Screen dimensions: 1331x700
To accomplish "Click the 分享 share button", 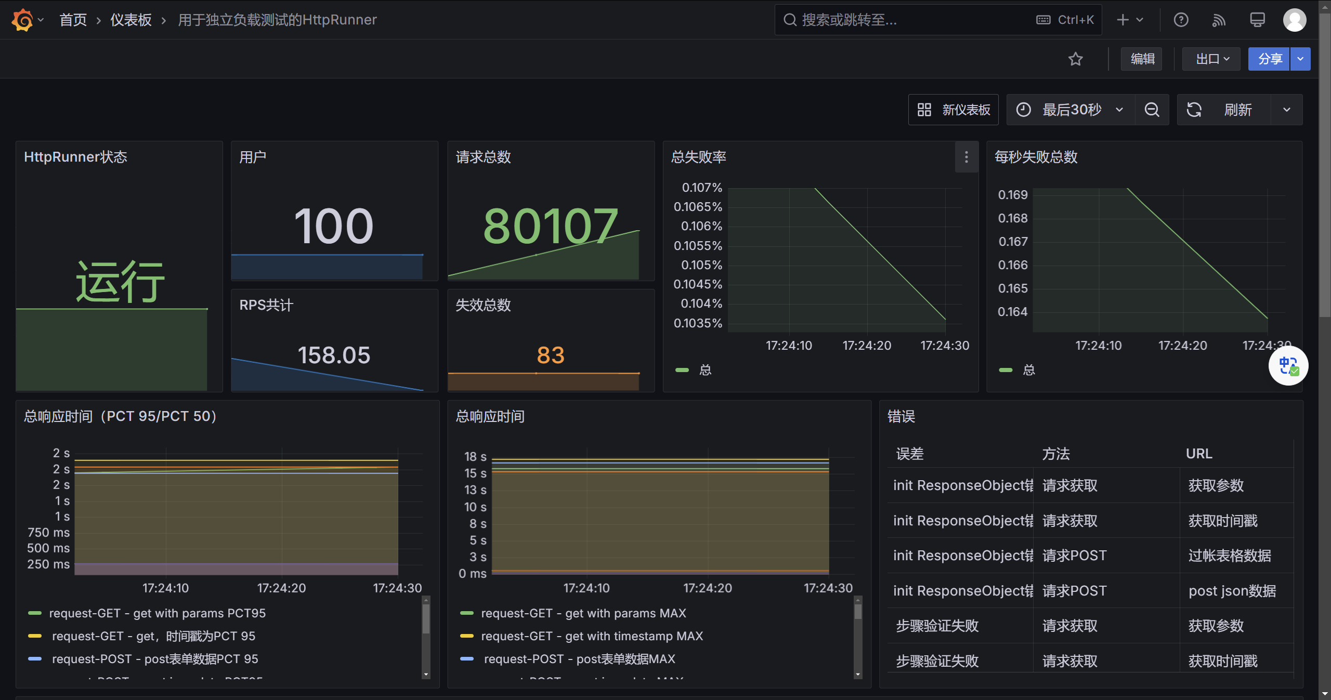I will point(1269,59).
